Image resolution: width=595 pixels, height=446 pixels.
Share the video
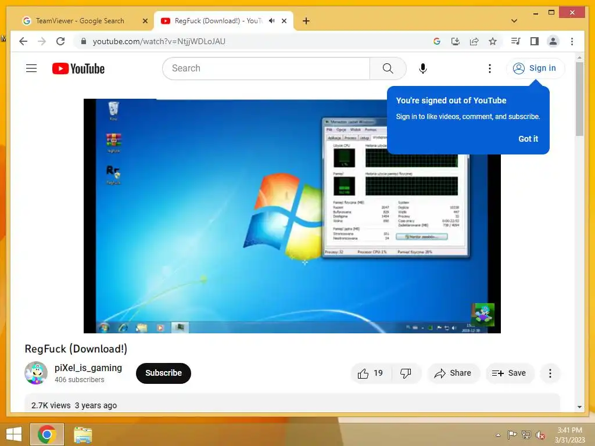[x=453, y=373]
